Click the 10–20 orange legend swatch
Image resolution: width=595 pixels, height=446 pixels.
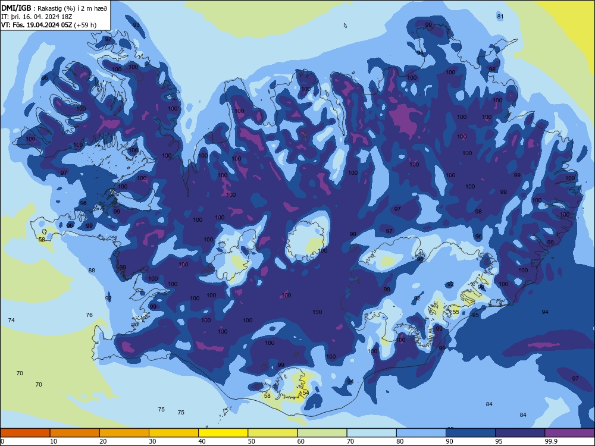click(75, 433)
